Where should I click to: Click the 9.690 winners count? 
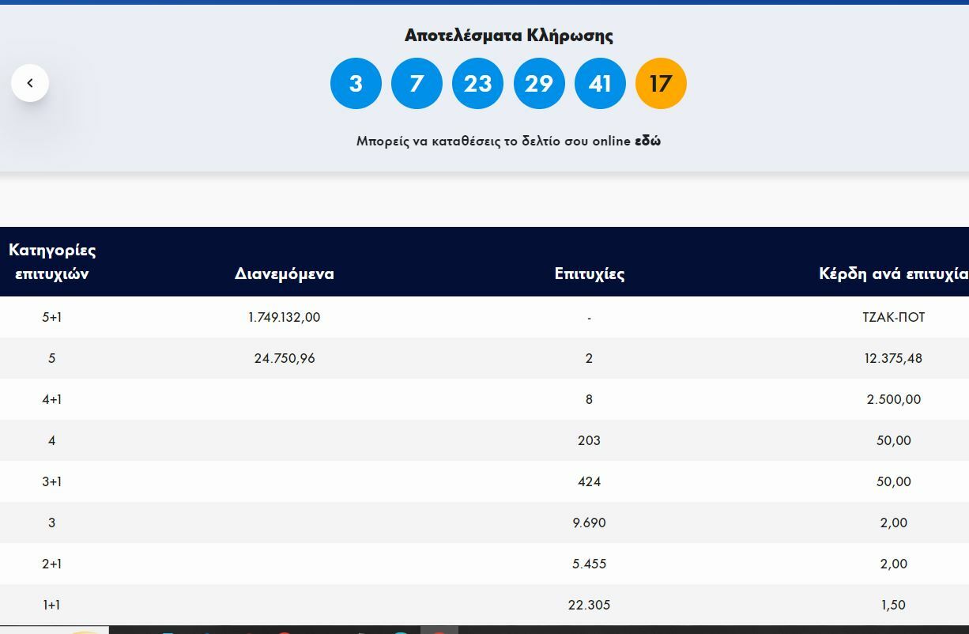tap(589, 523)
